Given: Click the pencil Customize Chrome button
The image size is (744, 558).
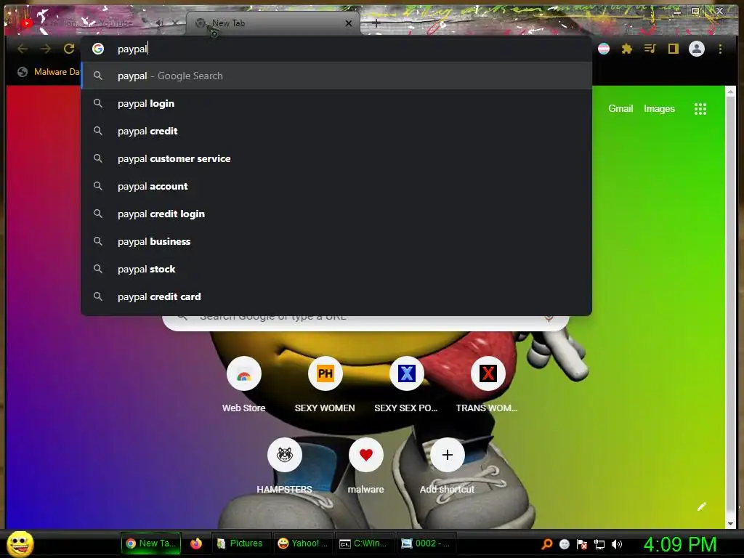Looking at the screenshot, I should click(702, 506).
